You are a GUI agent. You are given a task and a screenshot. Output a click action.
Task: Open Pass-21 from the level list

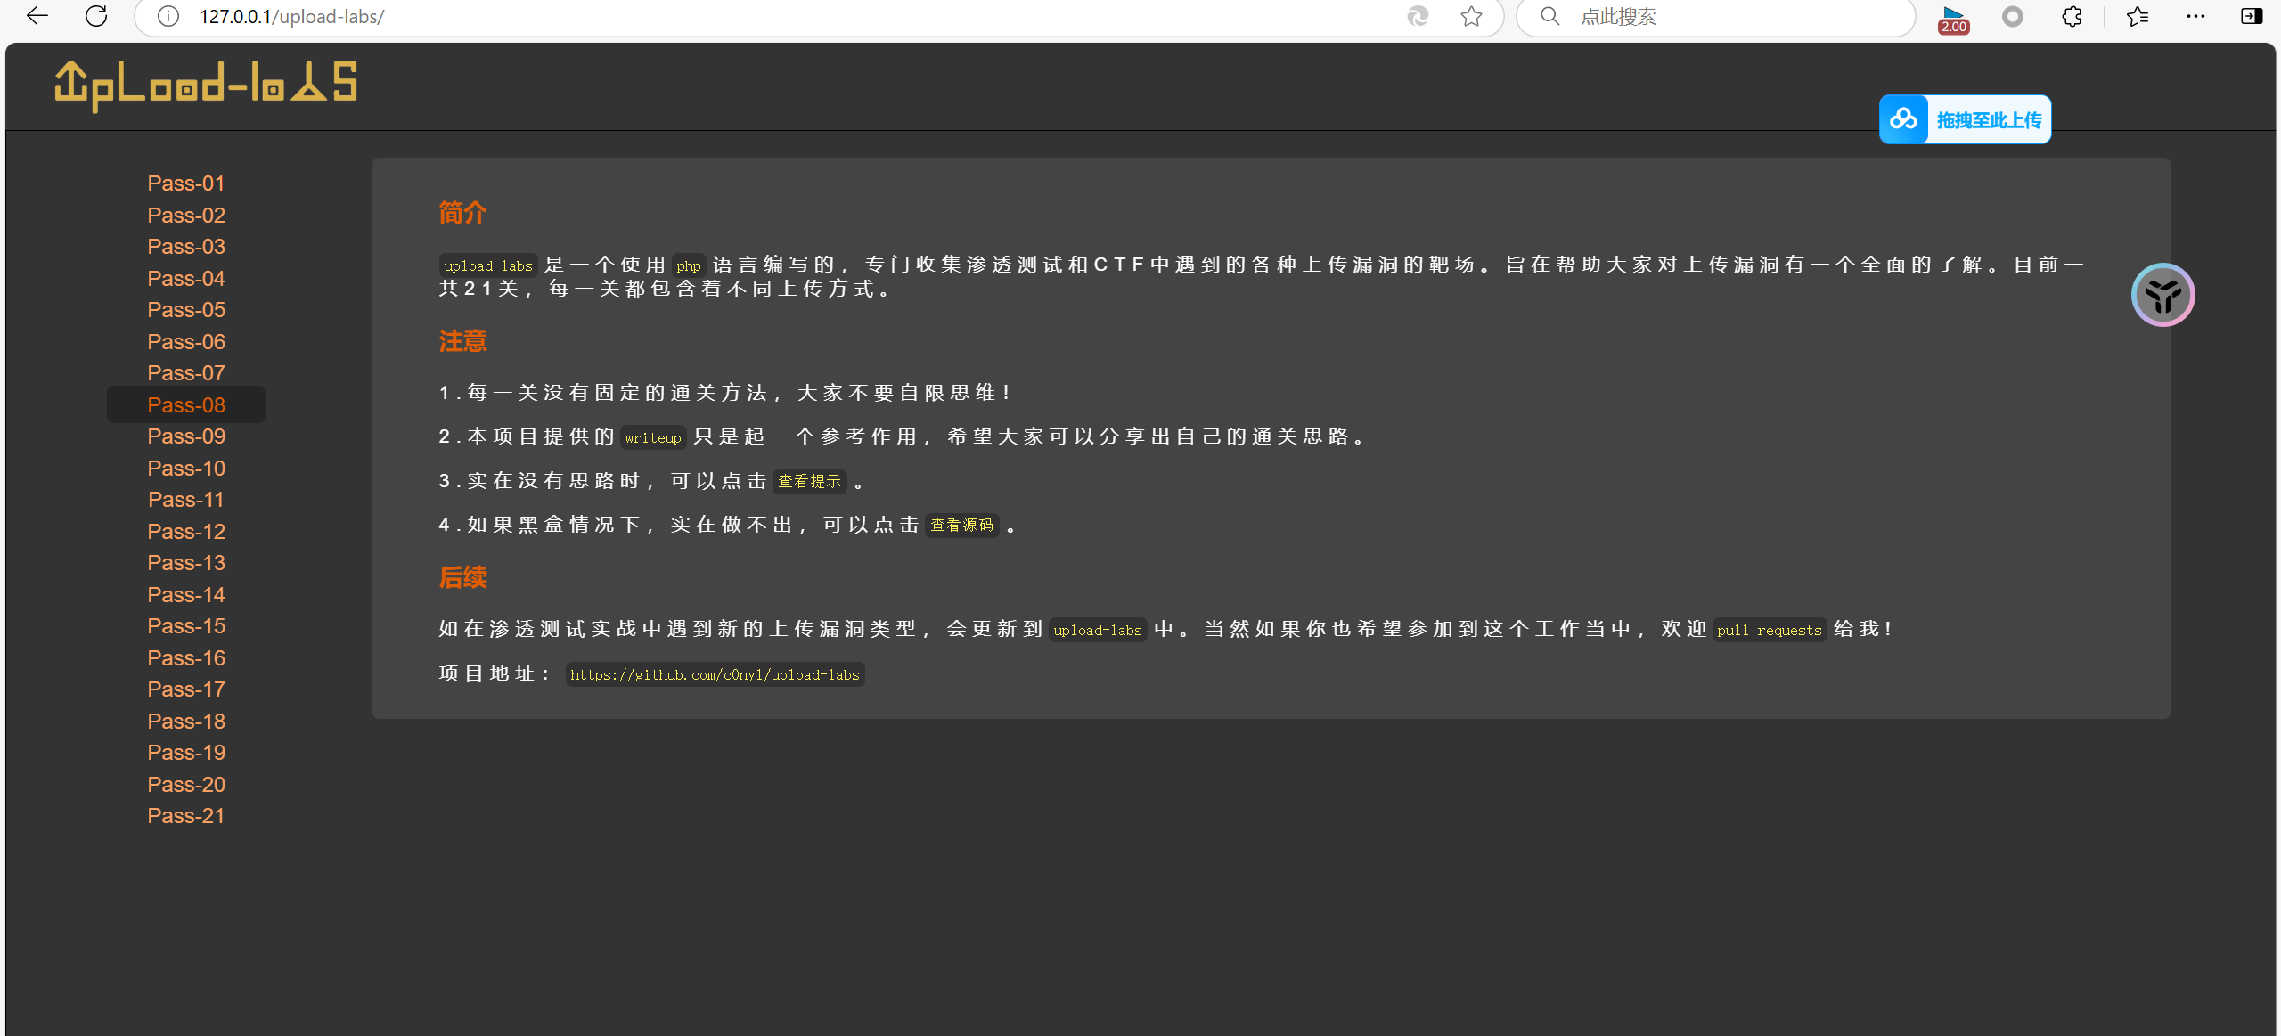click(x=186, y=816)
